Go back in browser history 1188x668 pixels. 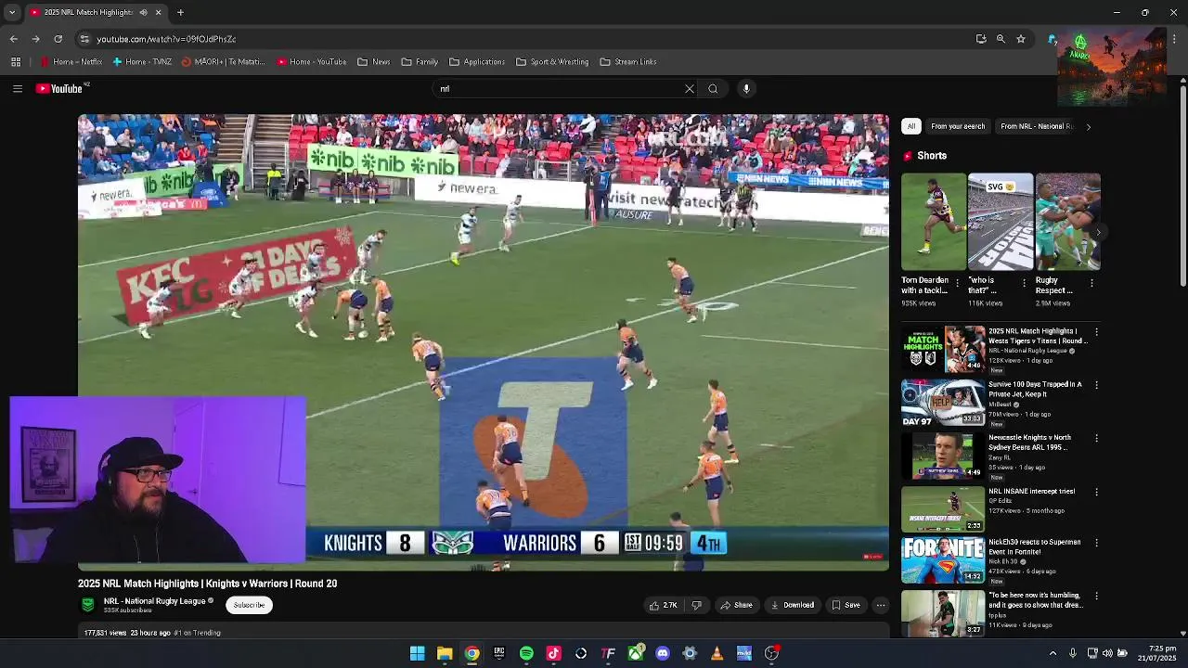click(13, 39)
